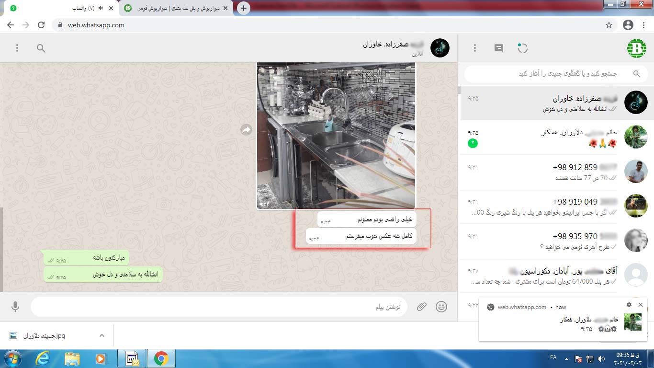The width and height of the screenshot is (654, 368).
Task: Open own profile avatar with green B
Action: click(x=637, y=48)
